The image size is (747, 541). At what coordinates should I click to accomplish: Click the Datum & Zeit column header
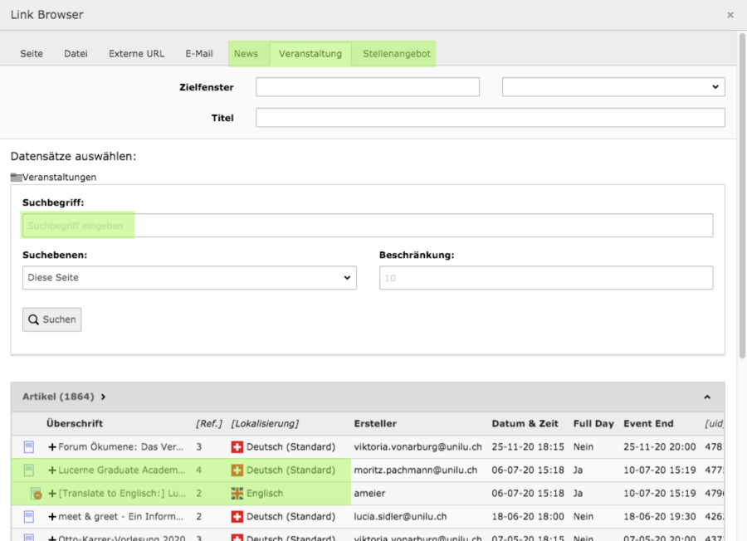525,423
